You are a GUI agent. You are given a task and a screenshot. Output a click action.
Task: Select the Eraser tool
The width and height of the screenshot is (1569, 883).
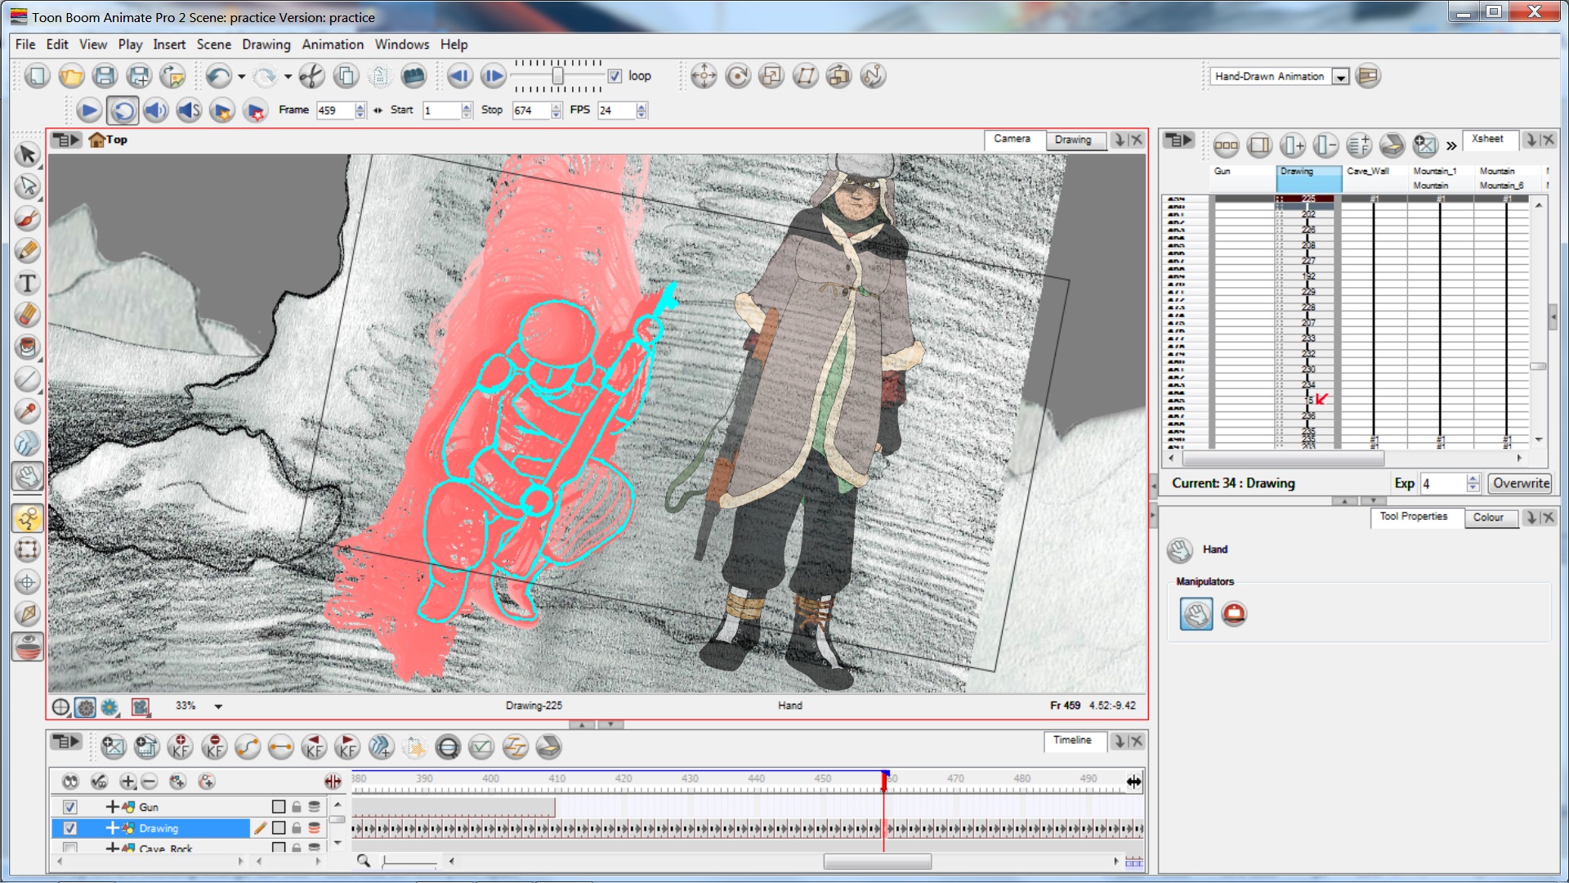[27, 315]
